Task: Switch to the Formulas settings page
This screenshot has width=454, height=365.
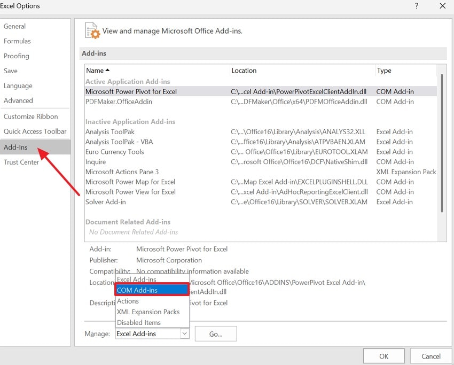Action: pos(17,41)
